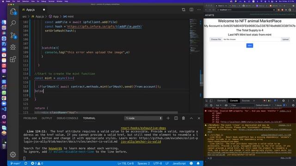Reload the page in the browser toolbar
Viewport: 296px width, 166px height.
[x=214, y=10]
